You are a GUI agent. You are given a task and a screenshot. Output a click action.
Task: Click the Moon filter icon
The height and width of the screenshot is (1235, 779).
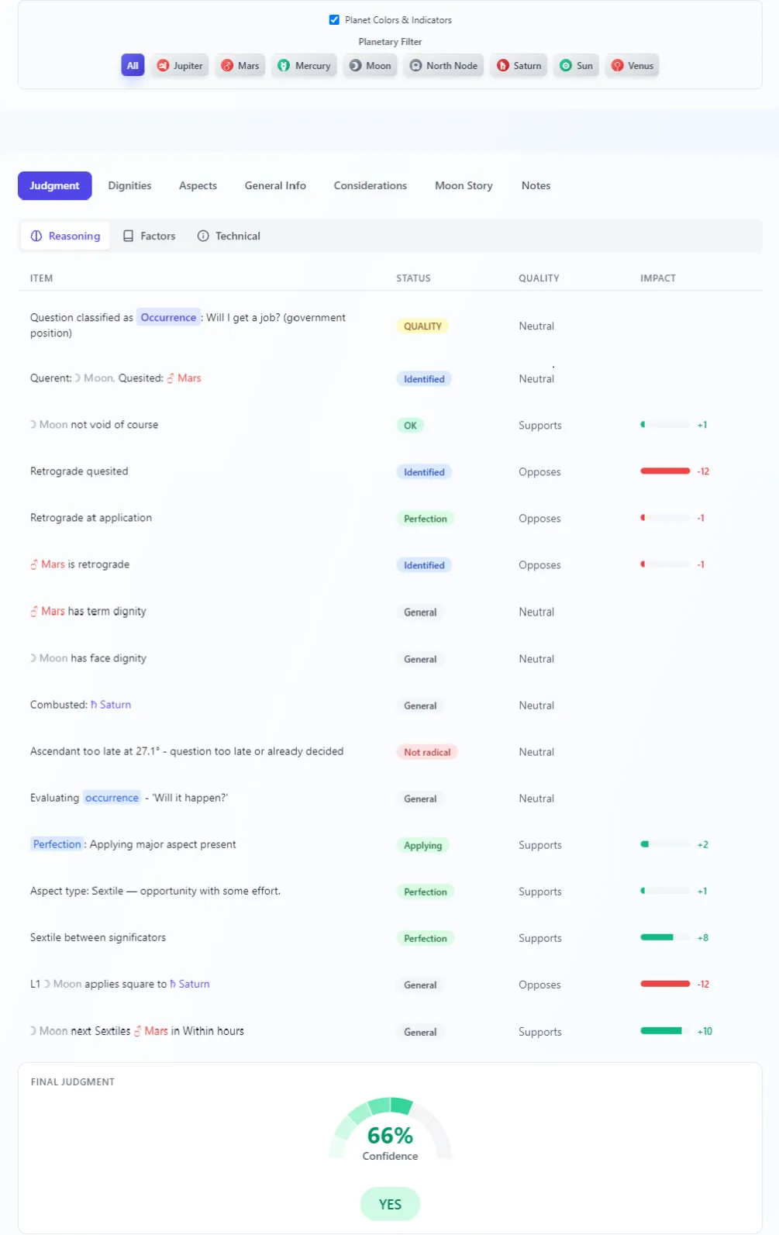355,66
